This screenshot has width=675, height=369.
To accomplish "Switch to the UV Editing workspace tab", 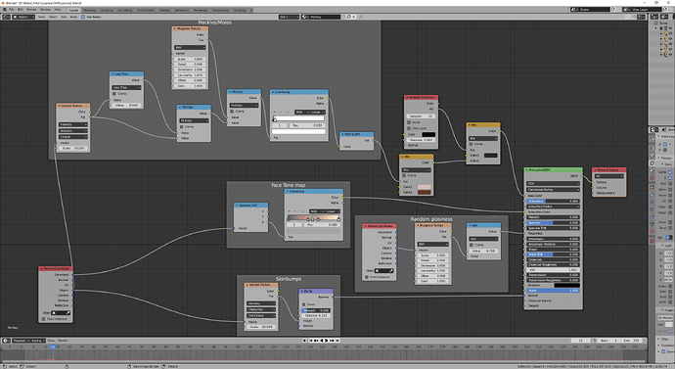I will [x=125, y=10].
